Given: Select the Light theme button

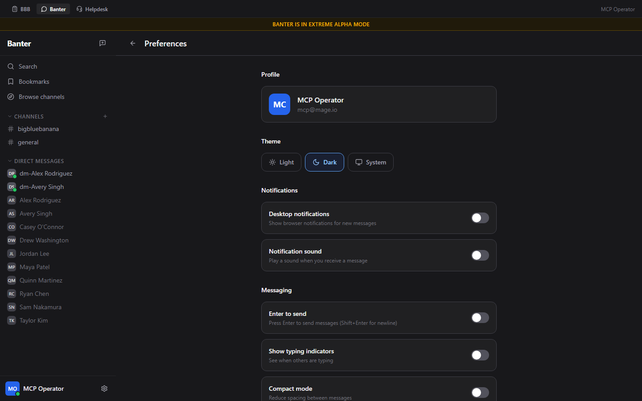Looking at the screenshot, I should click(281, 162).
